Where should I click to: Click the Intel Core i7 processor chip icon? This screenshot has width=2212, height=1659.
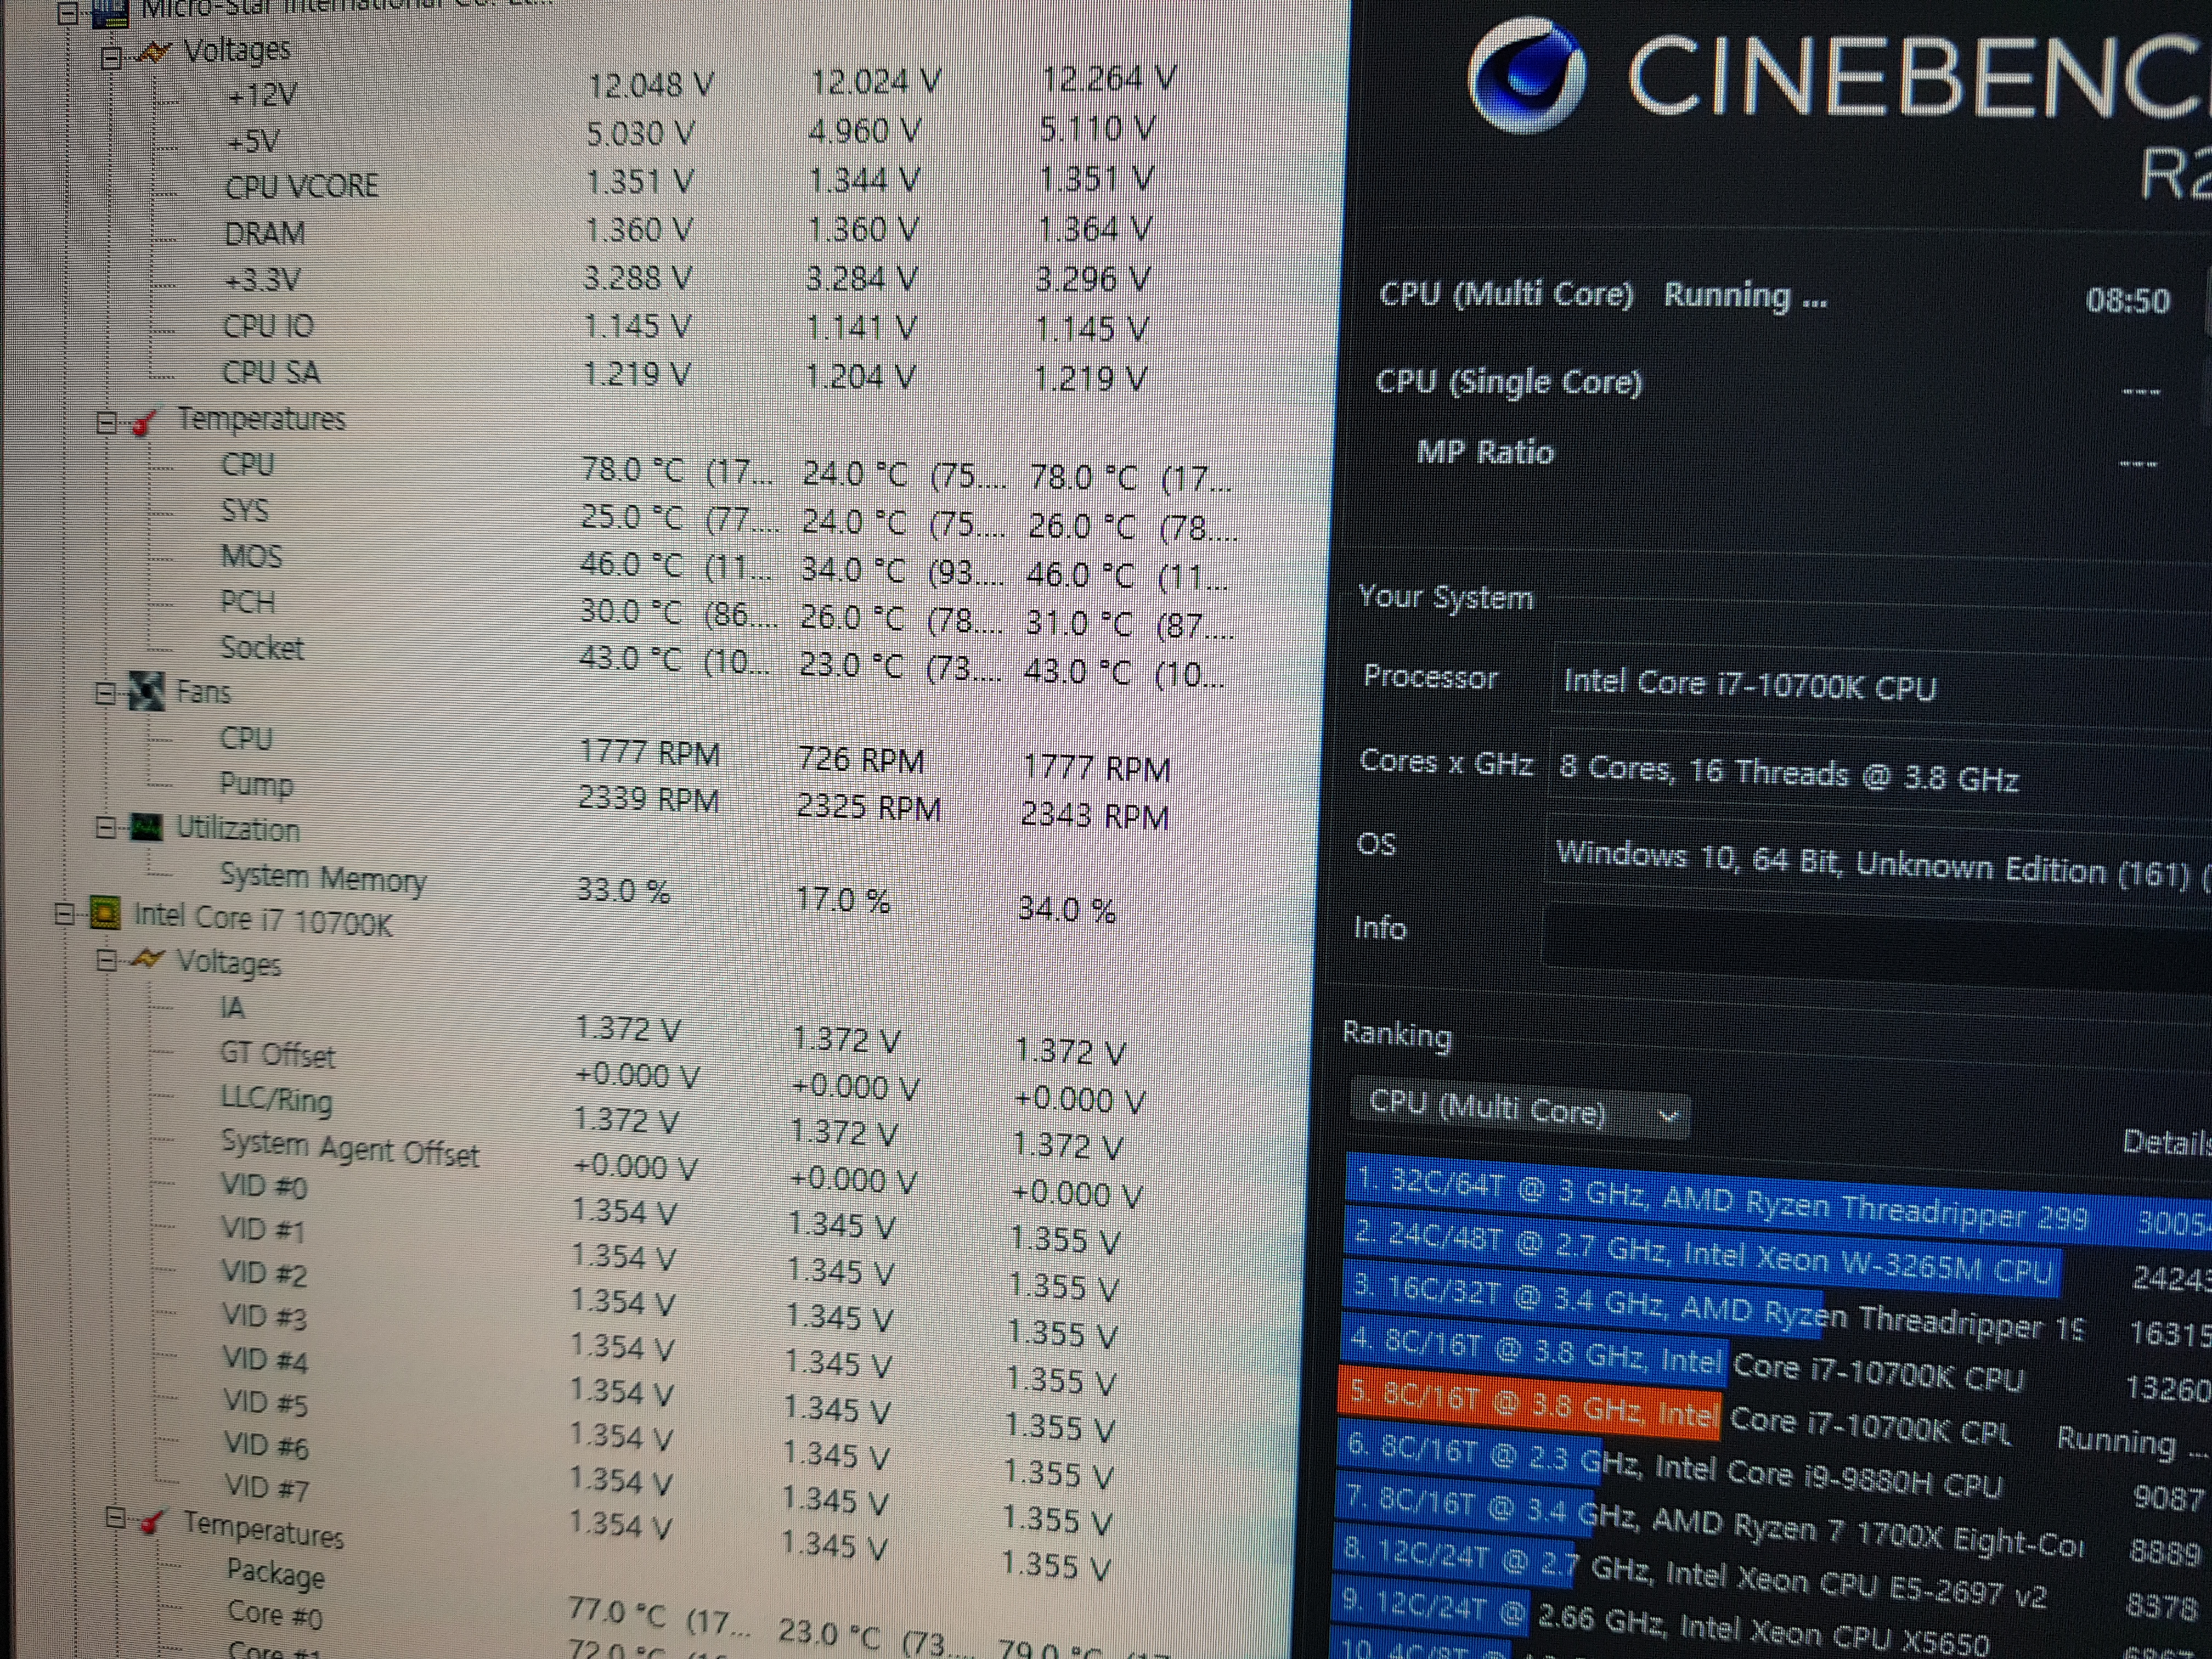click(x=105, y=913)
